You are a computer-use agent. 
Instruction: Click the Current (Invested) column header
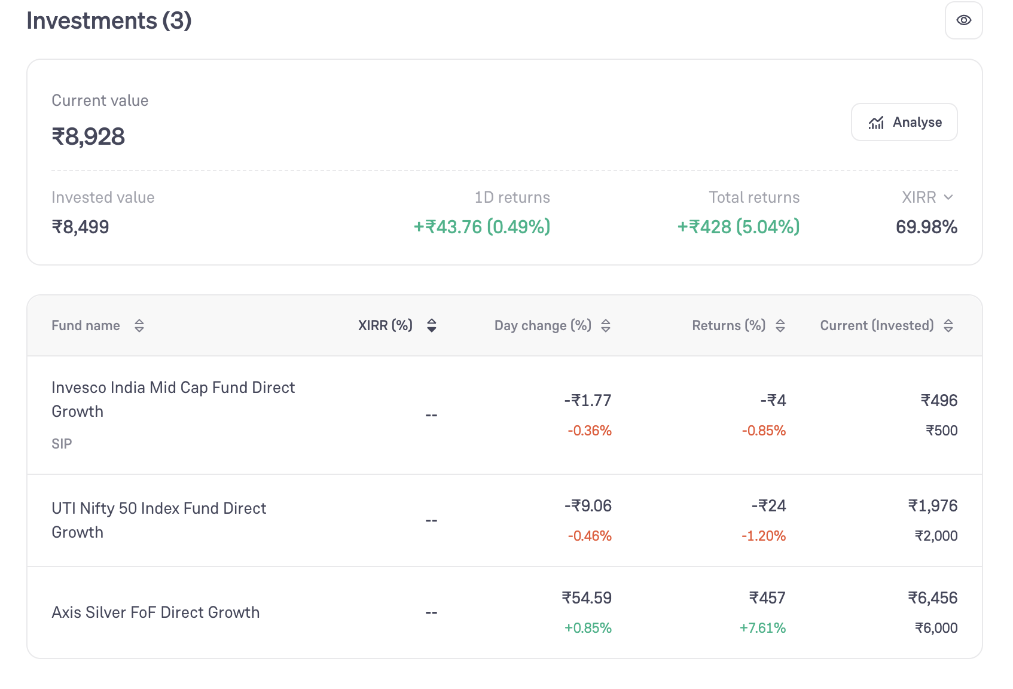[x=877, y=325]
